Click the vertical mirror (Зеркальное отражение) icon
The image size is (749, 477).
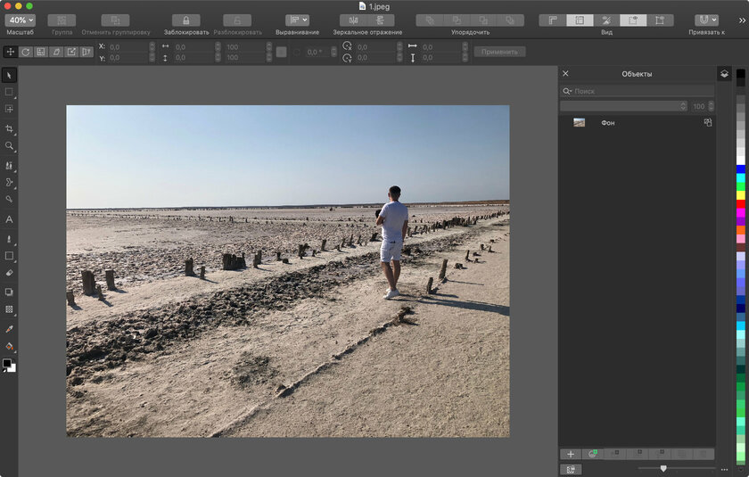(380, 20)
